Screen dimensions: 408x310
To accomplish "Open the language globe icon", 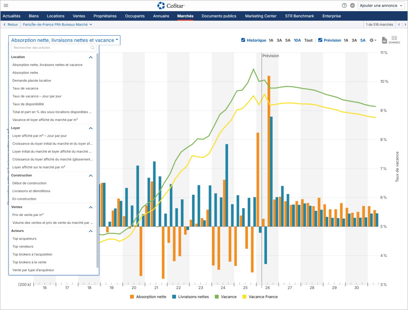I will (x=352, y=5).
